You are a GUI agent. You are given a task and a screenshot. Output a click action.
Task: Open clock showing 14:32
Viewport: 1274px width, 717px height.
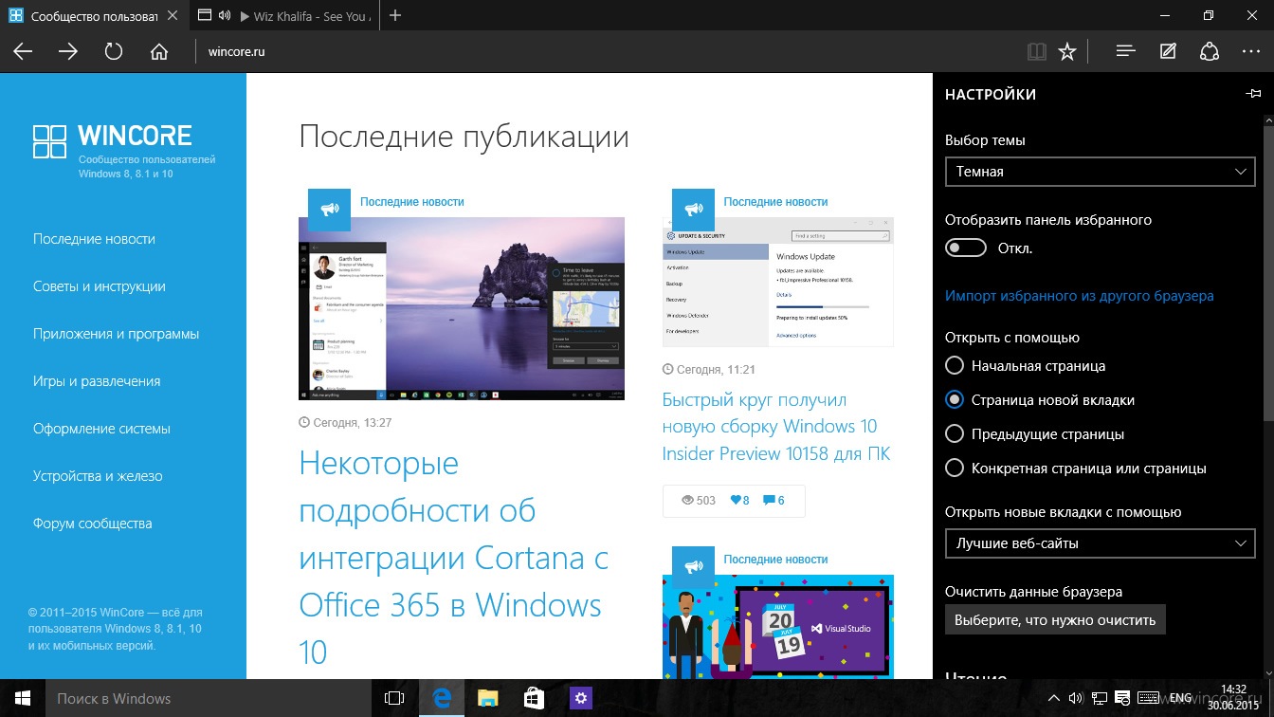pos(1233,697)
